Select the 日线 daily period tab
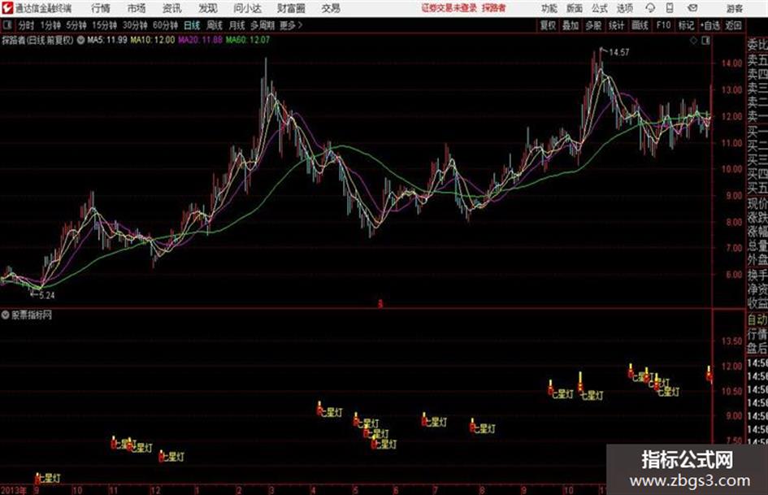Viewport: 768px width, 495px height. (x=192, y=25)
